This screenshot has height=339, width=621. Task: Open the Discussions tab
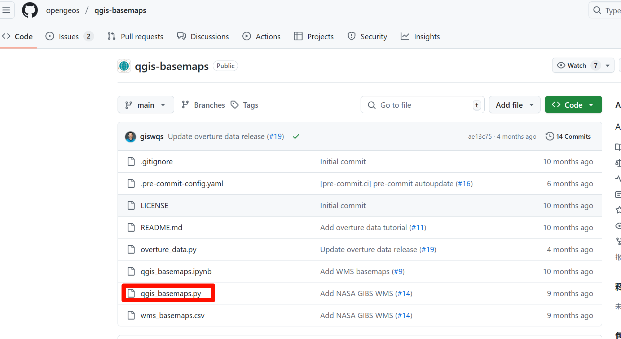(x=203, y=36)
